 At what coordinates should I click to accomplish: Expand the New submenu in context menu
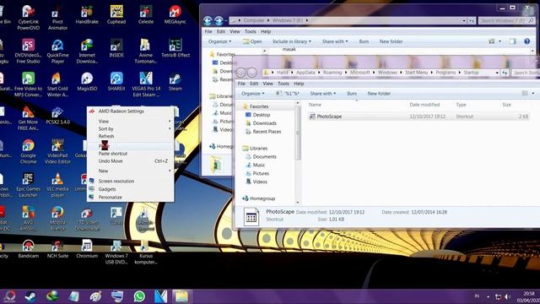click(x=130, y=171)
